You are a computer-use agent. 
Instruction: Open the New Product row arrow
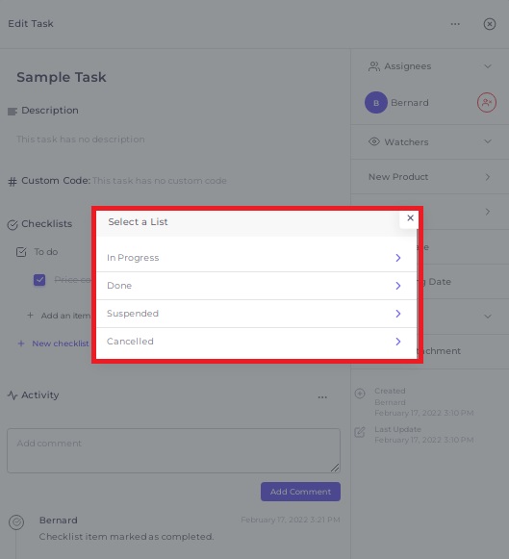click(488, 177)
